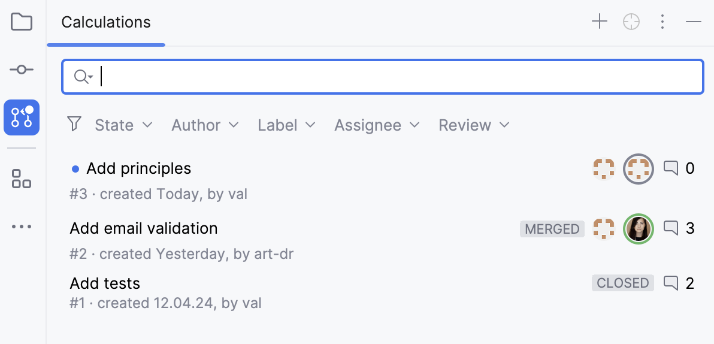Open the Add email validation pull request

point(144,229)
